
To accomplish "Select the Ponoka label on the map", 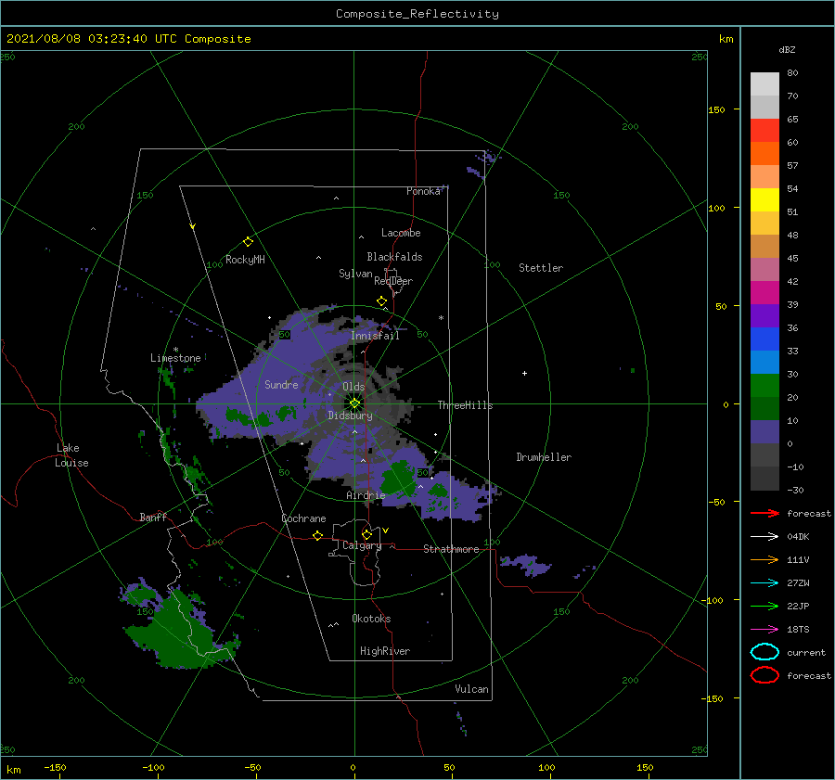I will click(423, 191).
